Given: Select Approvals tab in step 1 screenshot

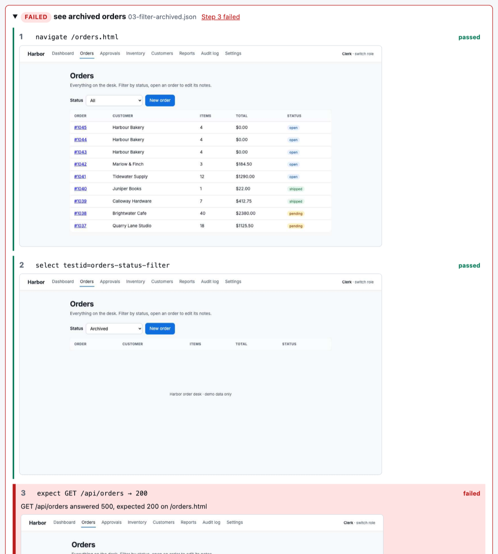Looking at the screenshot, I should click(x=110, y=53).
